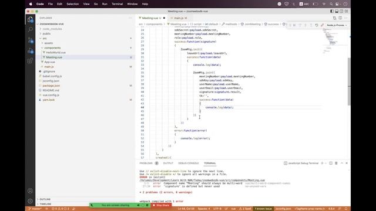Open App.vue in the file tree
Image resolution: width=376 pixels, height=211 pixels.
pyautogui.click(x=49, y=62)
